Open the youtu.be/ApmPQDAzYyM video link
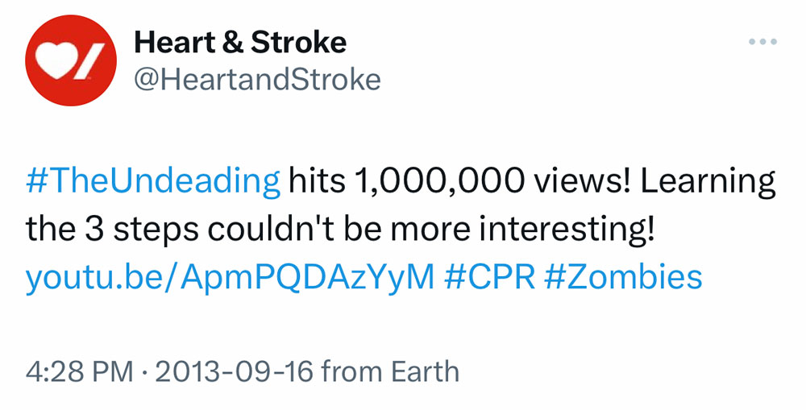This screenshot has width=806, height=410. click(231, 277)
